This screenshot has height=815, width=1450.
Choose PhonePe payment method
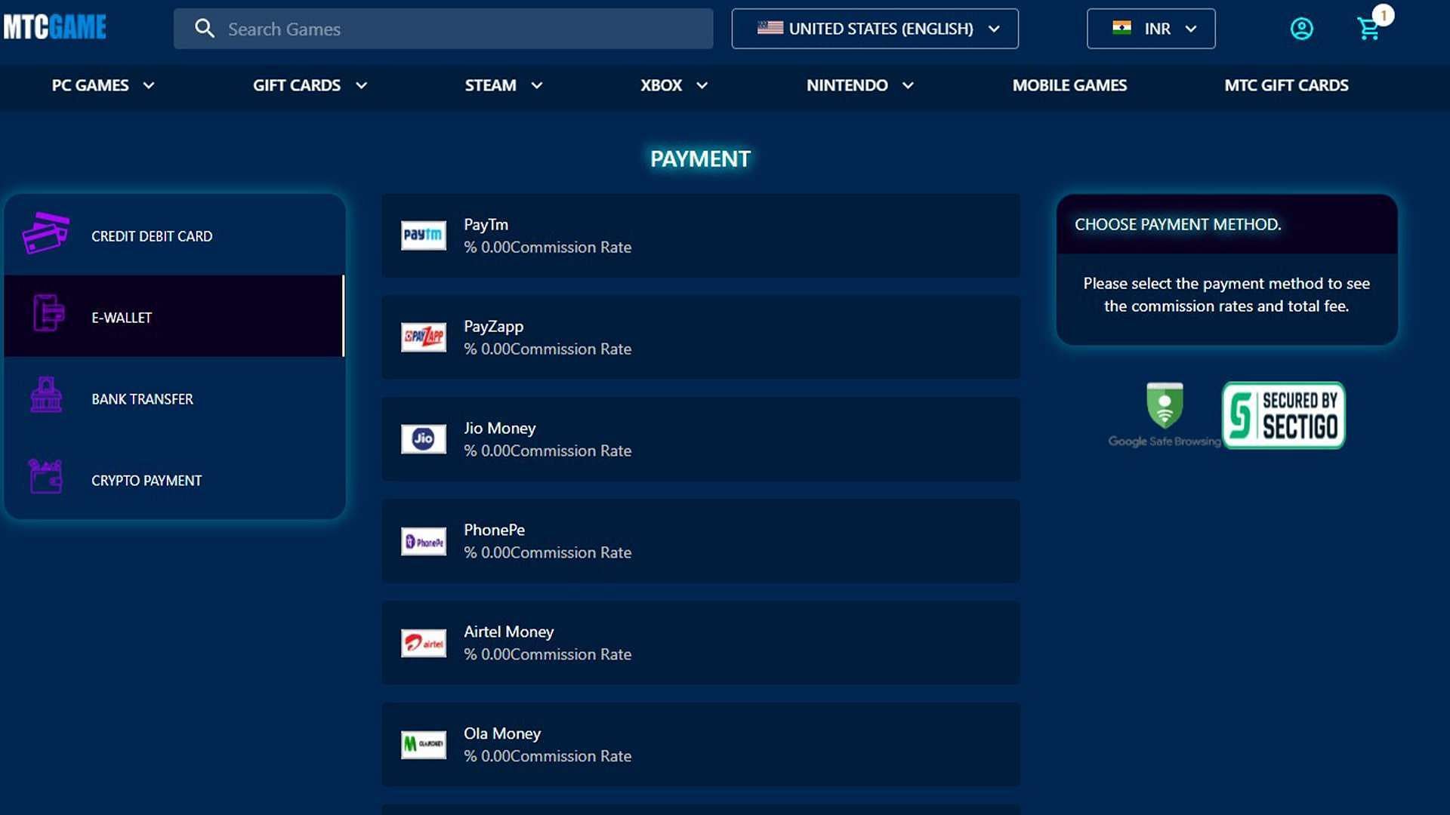click(700, 541)
